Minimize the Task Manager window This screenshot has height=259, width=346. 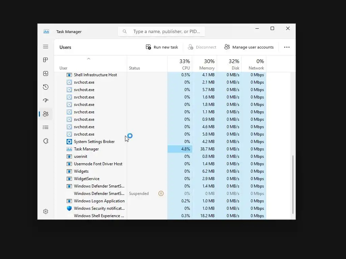point(257,28)
